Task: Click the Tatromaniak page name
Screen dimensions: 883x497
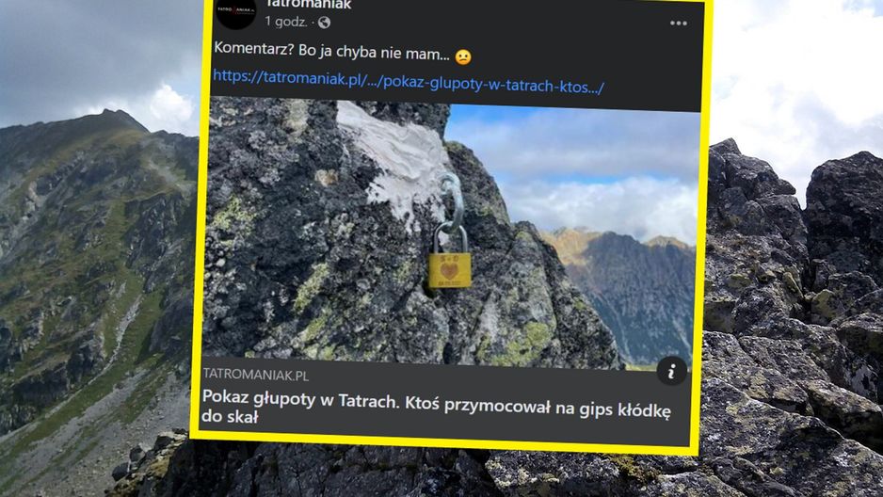Action: point(308,5)
